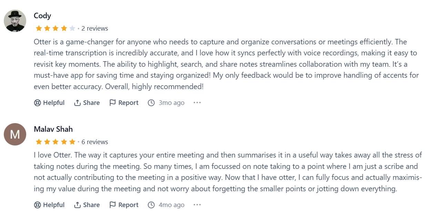
Task: Click Malav Shah's "6 reviews" count
Action: pyautogui.click(x=95, y=142)
